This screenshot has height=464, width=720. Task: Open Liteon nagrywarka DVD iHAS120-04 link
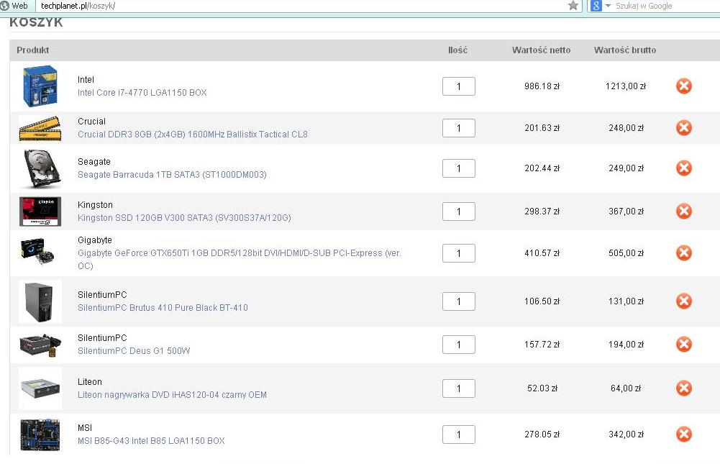click(172, 395)
